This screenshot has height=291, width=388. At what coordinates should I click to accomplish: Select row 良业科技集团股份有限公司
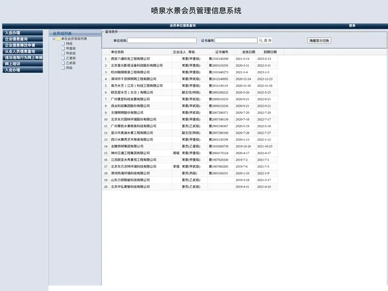pos(190,106)
